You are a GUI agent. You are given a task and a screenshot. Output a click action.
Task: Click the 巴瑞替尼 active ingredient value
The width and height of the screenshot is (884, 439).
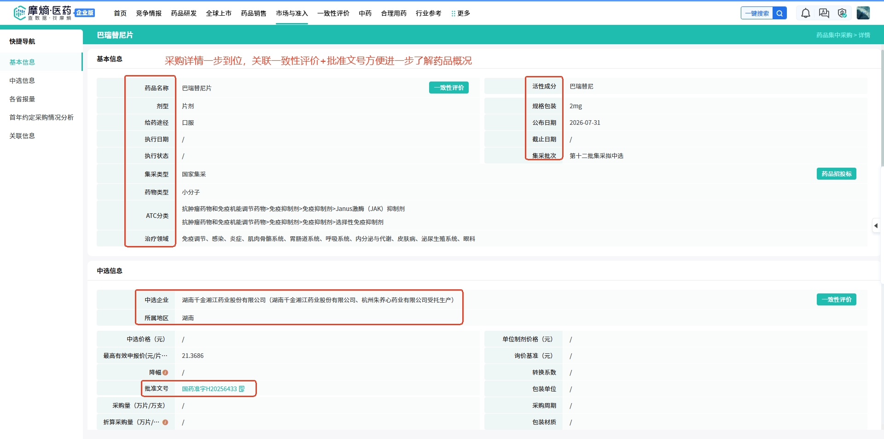[582, 86]
